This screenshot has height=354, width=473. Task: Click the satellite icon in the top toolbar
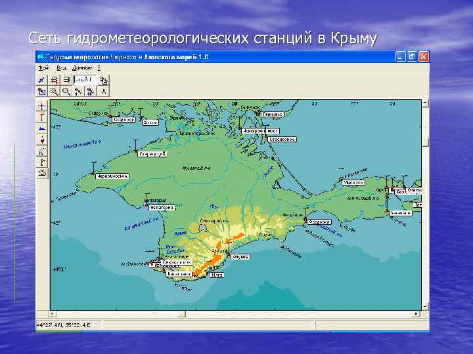point(41,80)
